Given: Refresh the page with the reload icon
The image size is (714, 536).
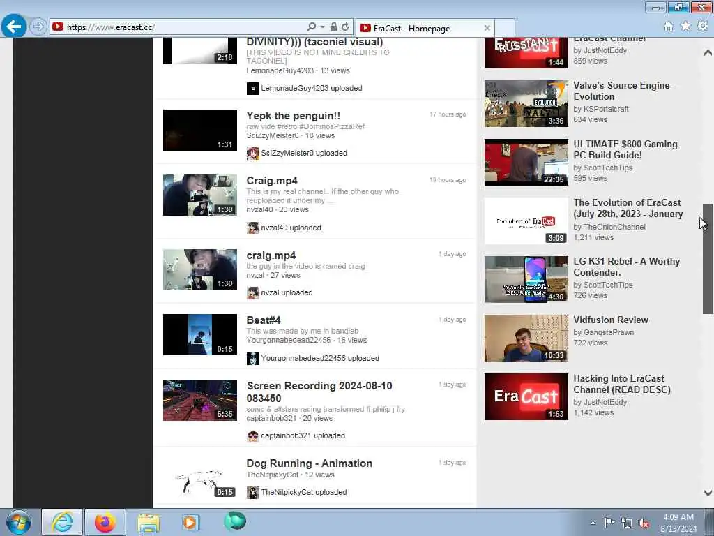Looking at the screenshot, I should 345,27.
